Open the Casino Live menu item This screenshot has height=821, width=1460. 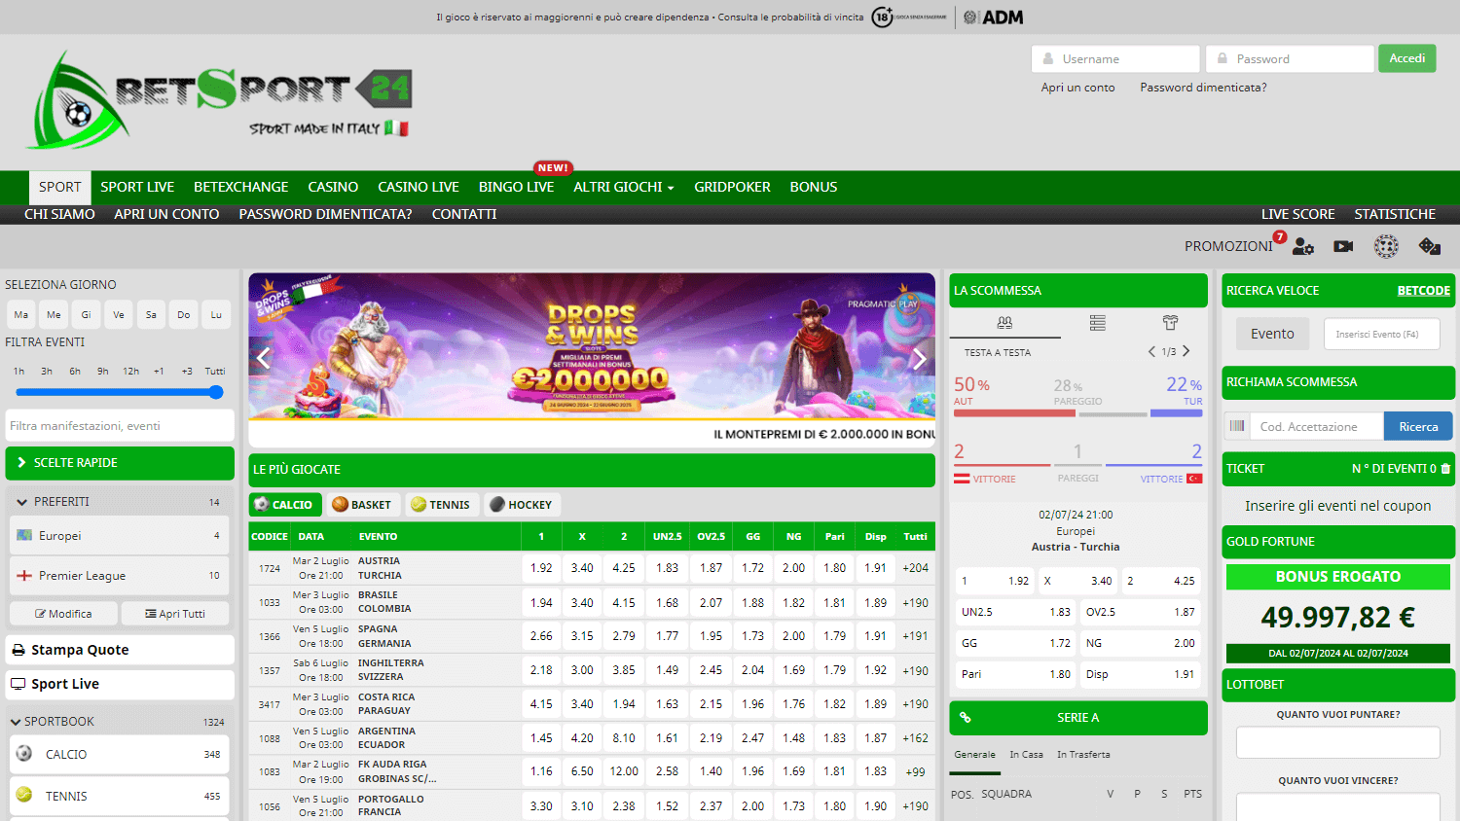419,187
